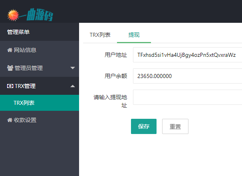Click the 一曲源码 logo text
The height and width of the screenshot is (176, 242).
36,15
